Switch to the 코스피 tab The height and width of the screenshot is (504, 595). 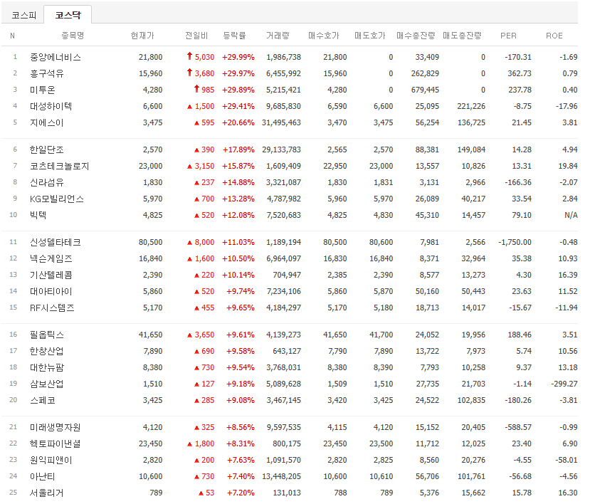pyautogui.click(x=23, y=15)
